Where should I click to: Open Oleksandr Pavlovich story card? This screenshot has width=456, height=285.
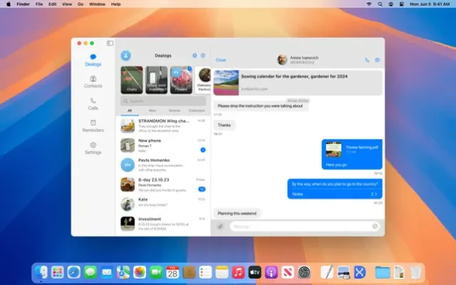click(203, 80)
